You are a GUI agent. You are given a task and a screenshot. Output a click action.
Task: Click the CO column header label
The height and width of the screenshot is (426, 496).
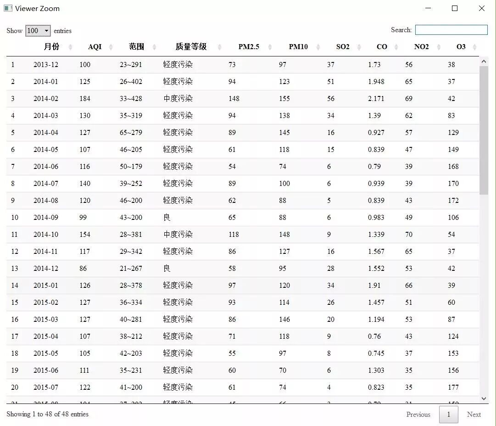coord(382,47)
